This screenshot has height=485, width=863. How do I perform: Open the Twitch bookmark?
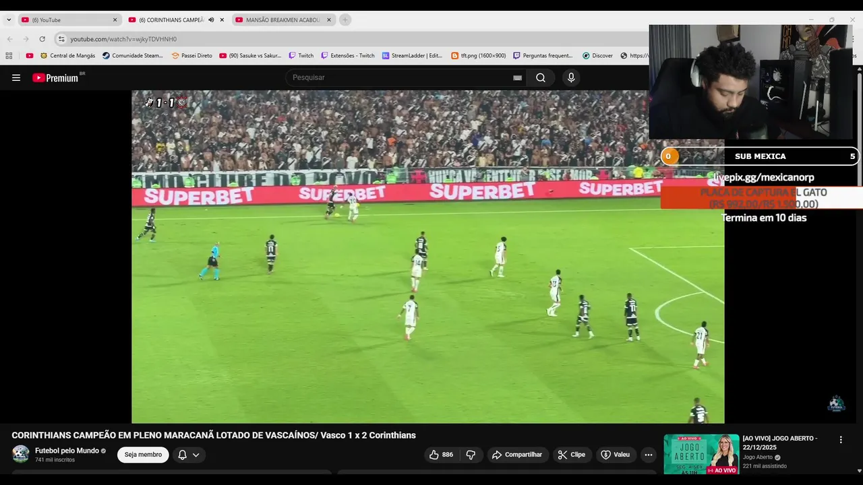(301, 55)
